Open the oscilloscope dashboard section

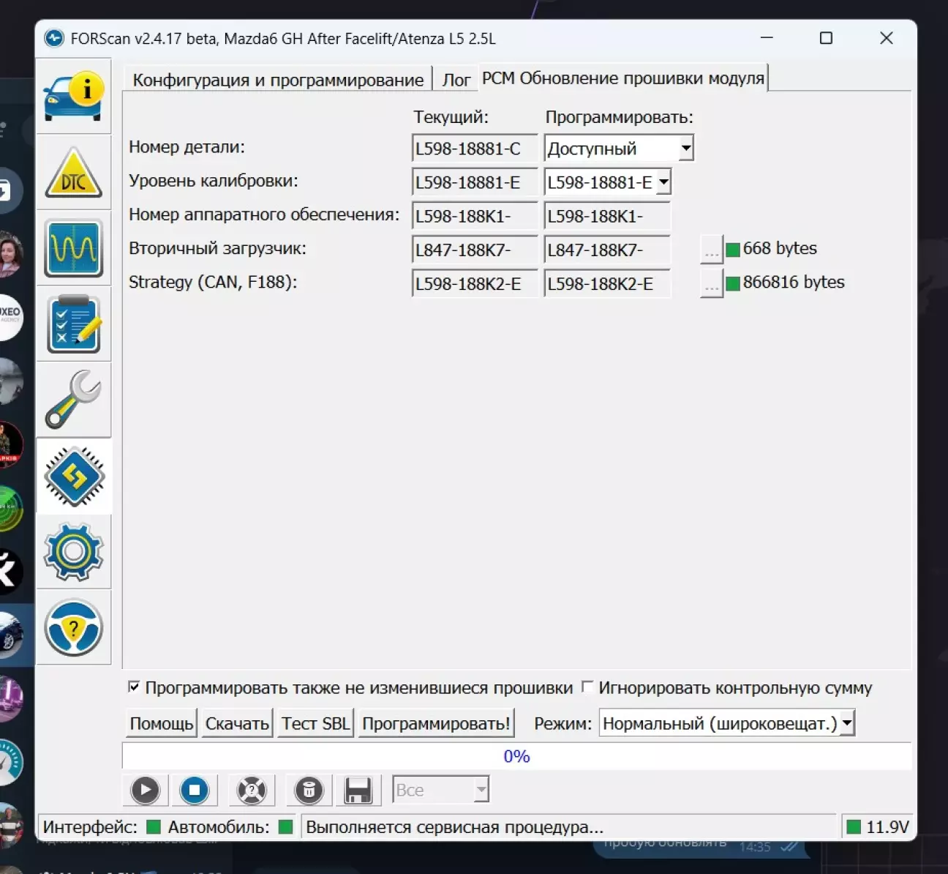click(73, 249)
